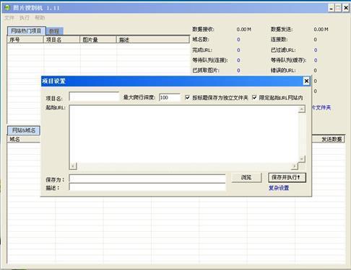Open the 帮助 menu

click(40, 18)
